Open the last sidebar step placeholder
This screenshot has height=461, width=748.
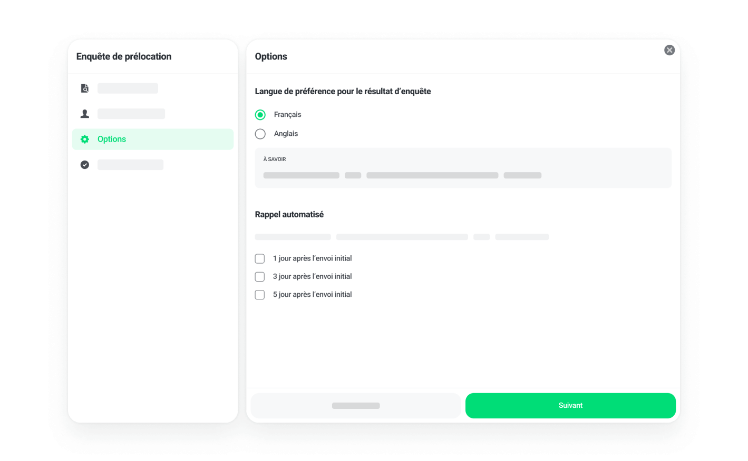pos(130,165)
